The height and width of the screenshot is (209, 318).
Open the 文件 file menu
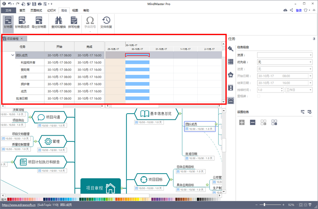tap(8, 10)
